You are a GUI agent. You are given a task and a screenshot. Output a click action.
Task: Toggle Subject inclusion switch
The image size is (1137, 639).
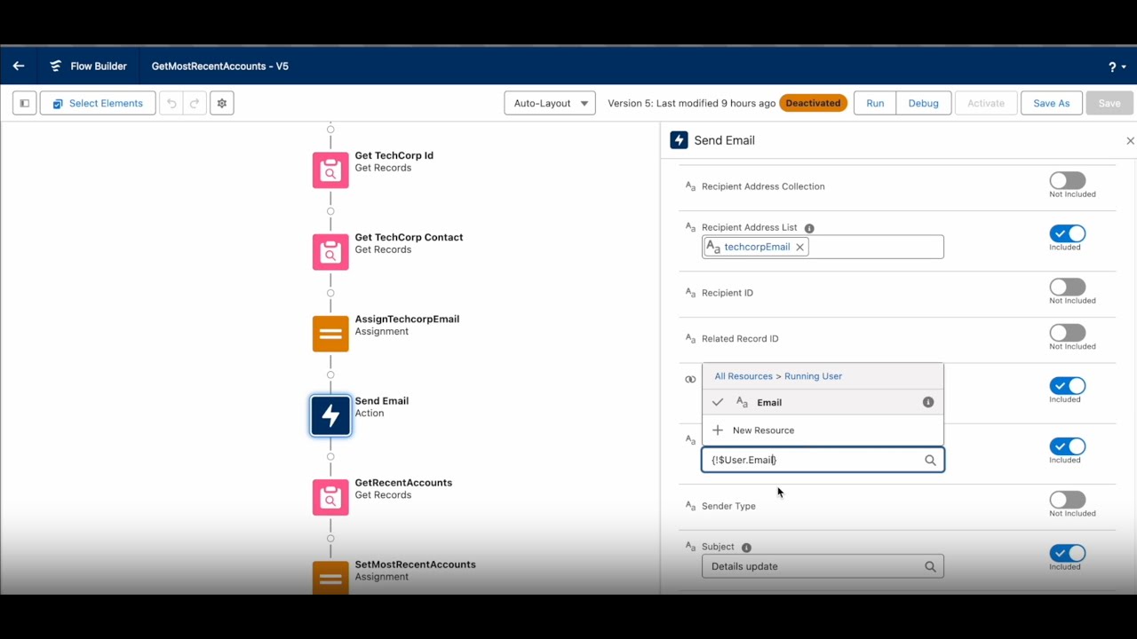click(x=1067, y=553)
